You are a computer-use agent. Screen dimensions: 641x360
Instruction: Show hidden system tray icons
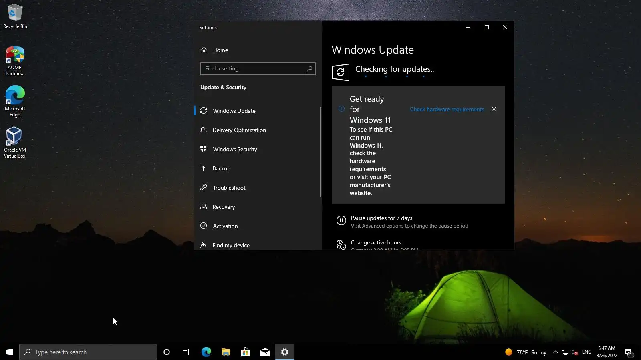pos(556,352)
